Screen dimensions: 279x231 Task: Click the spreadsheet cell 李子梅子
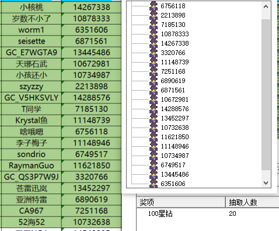click(32, 143)
